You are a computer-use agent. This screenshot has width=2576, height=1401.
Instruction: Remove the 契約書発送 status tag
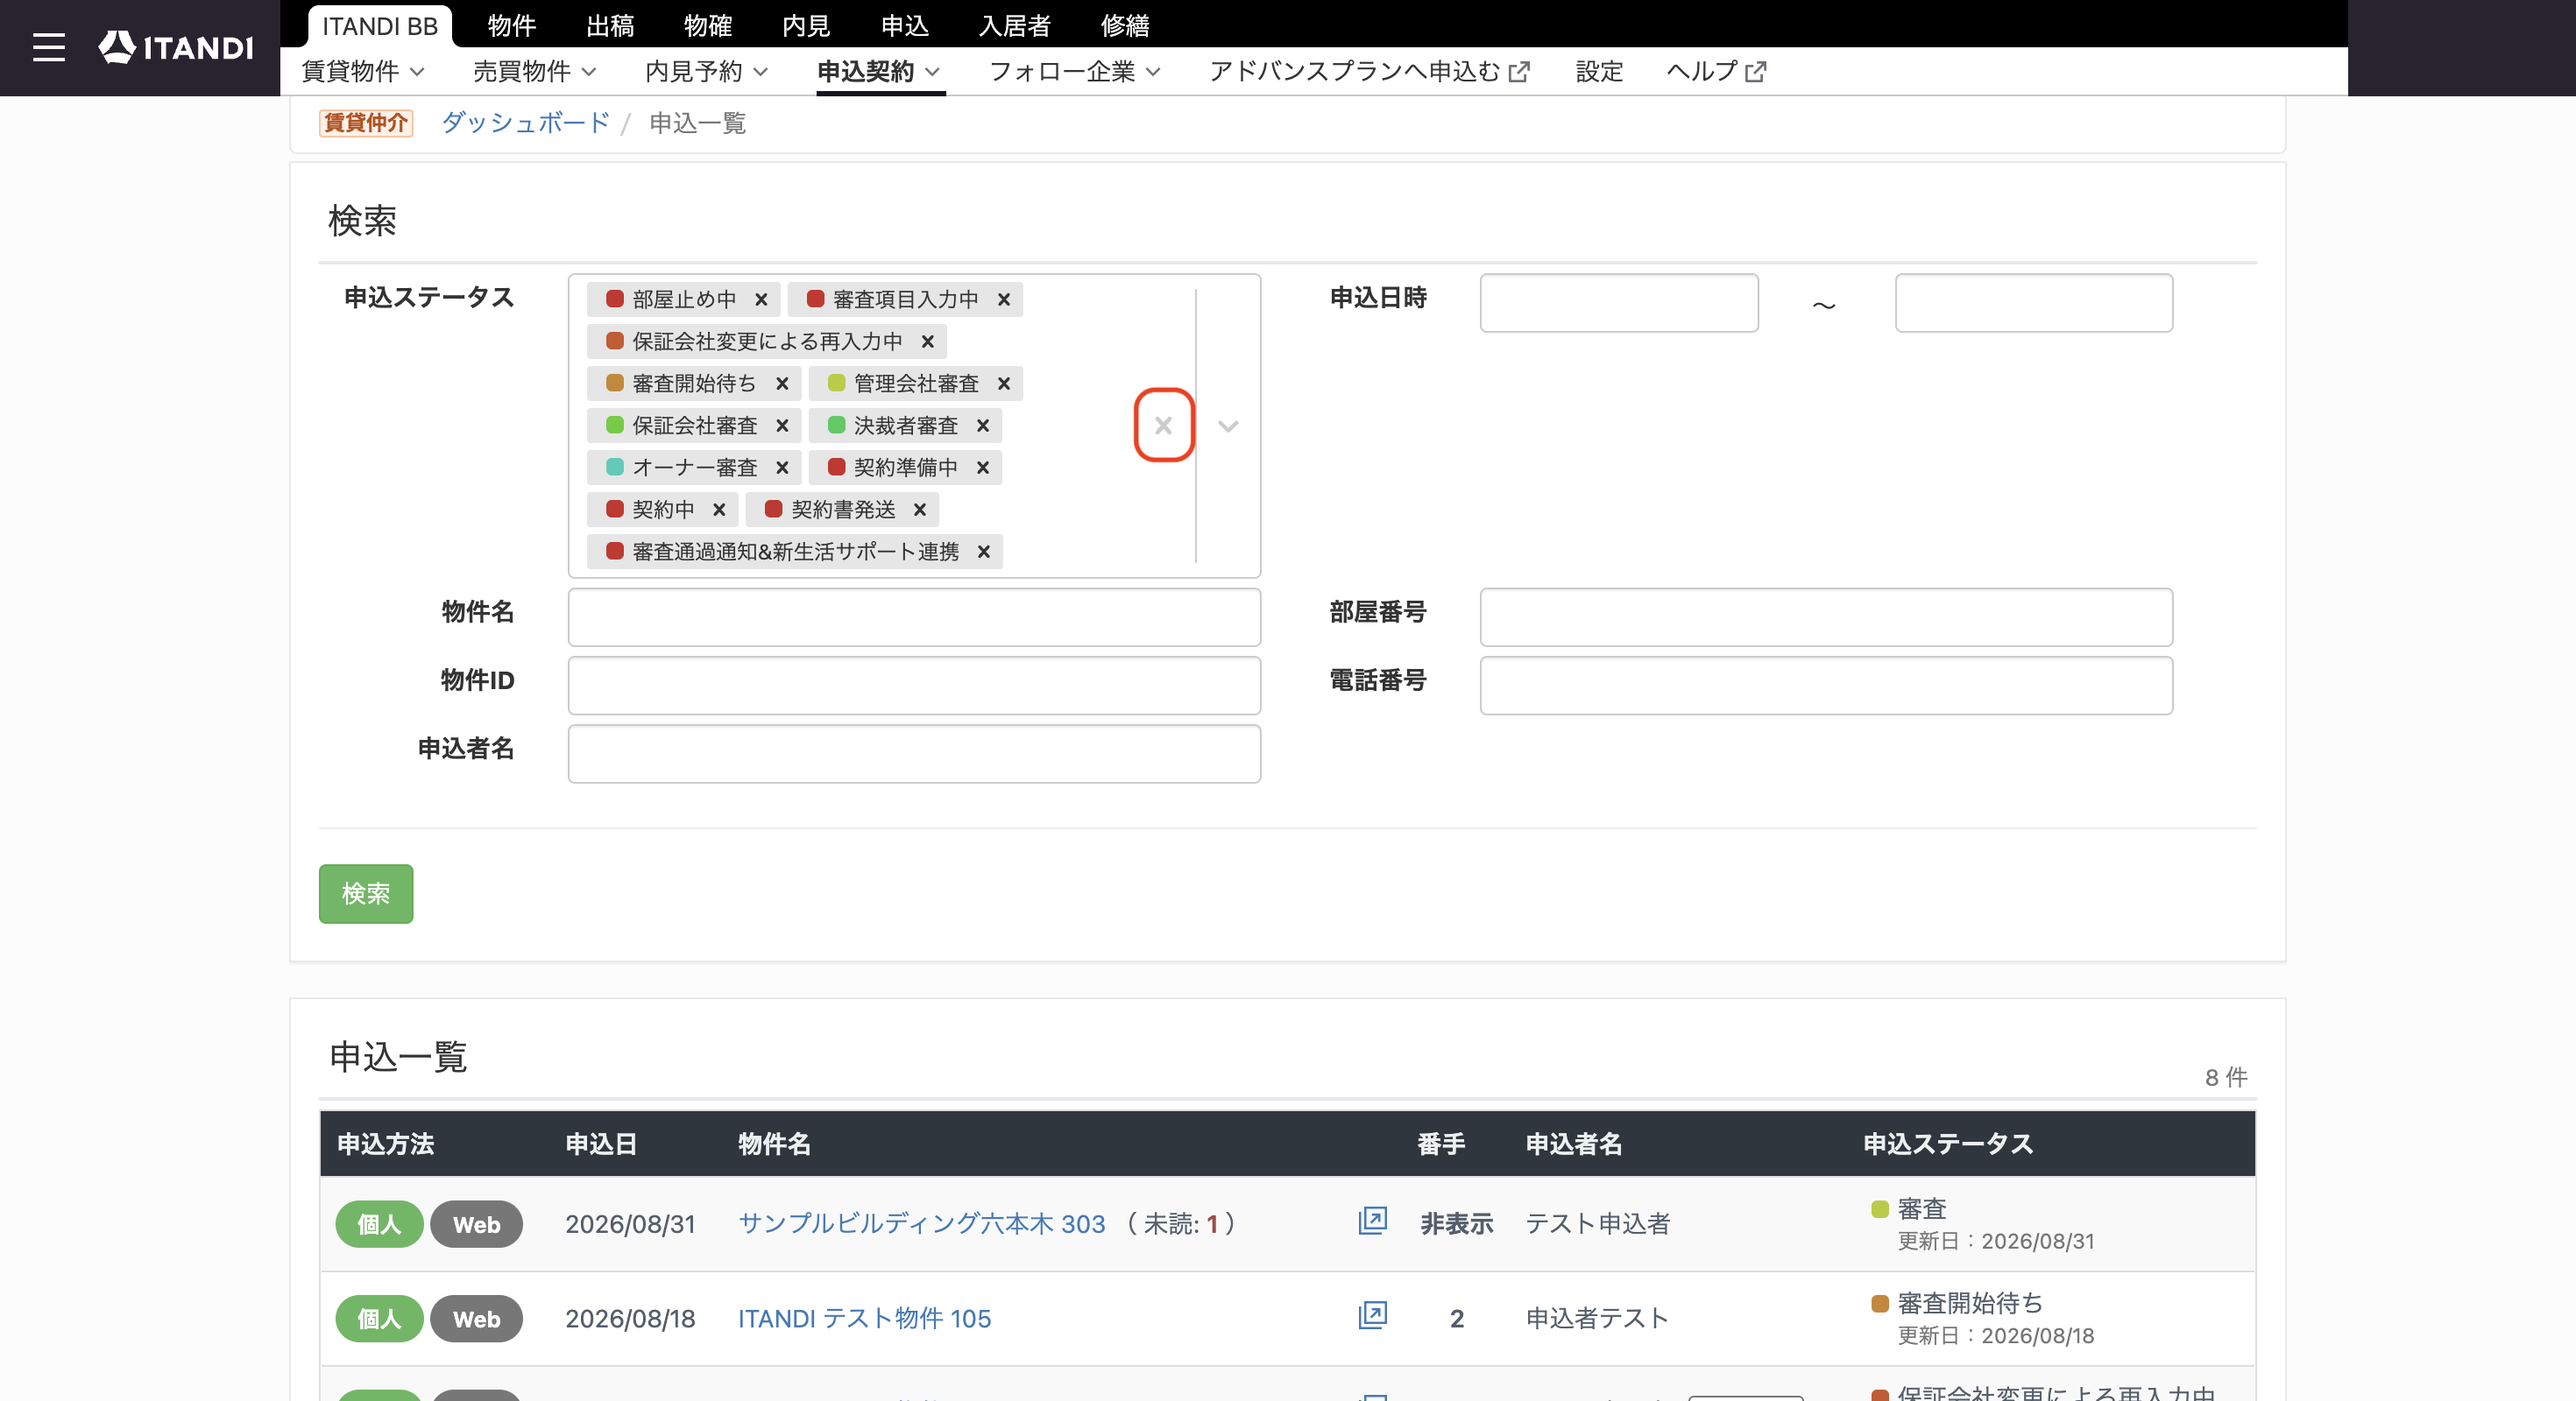[920, 510]
